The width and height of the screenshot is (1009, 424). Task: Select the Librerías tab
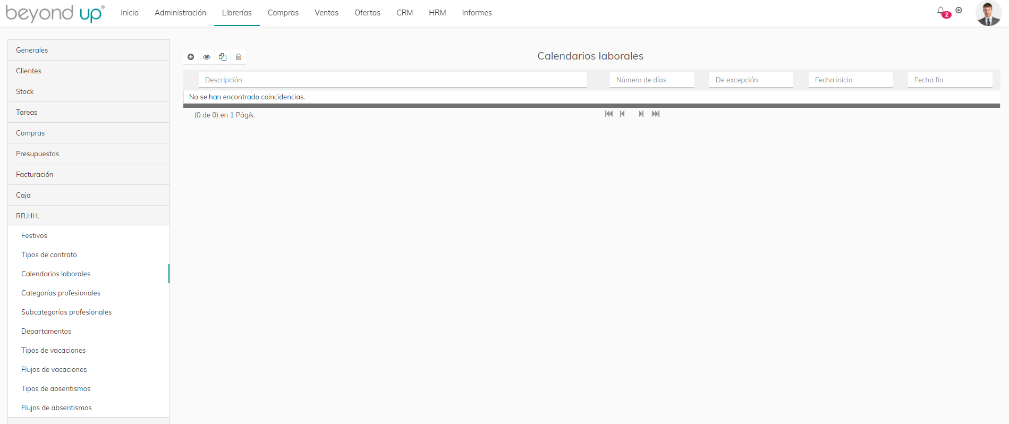(x=237, y=13)
